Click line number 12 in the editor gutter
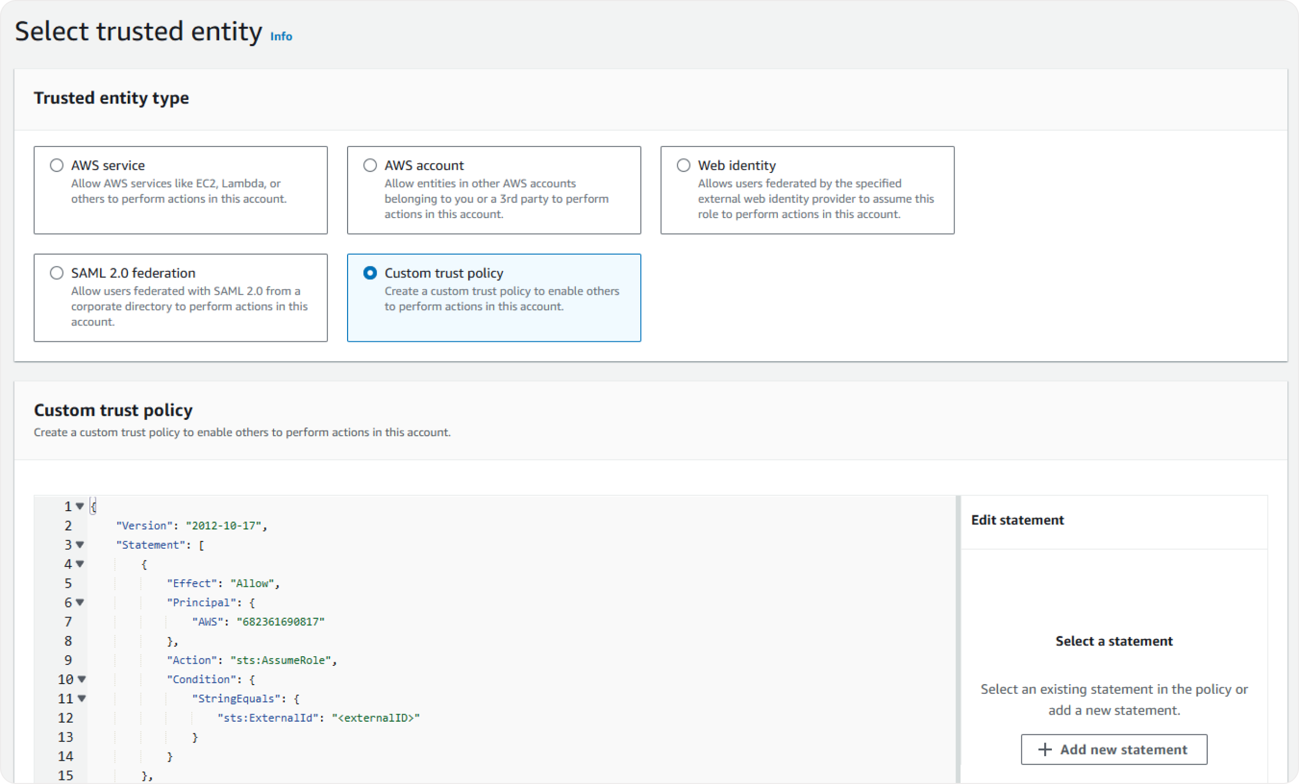 (65, 718)
